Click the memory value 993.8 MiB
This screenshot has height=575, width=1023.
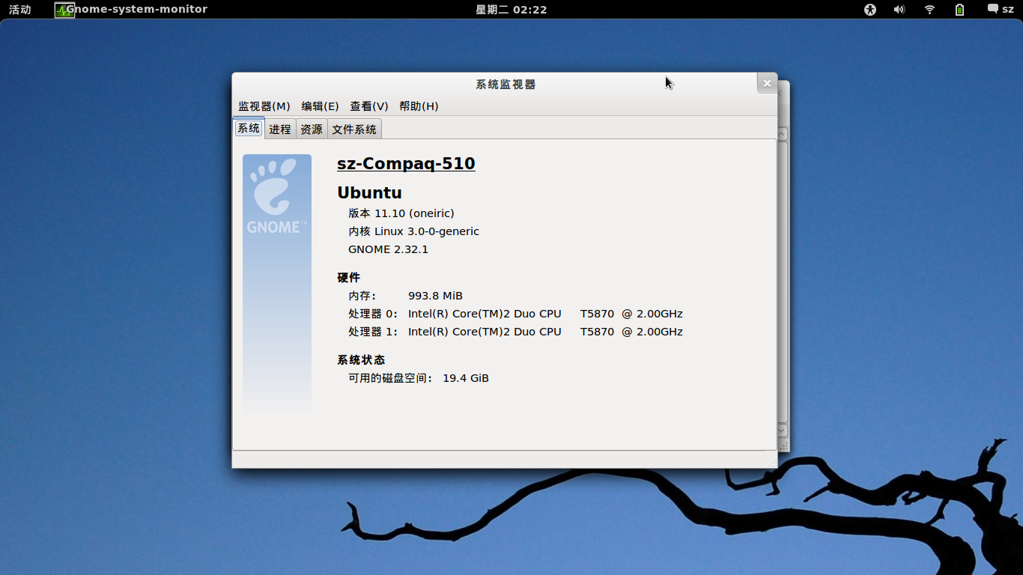click(x=435, y=296)
